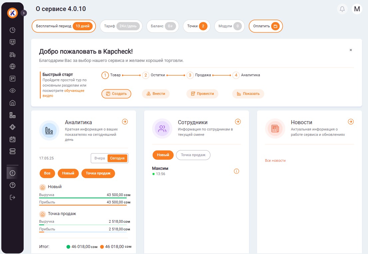This screenshot has height=254, width=368.
Task: Click the logout icon in sidebar
Action: (13, 197)
